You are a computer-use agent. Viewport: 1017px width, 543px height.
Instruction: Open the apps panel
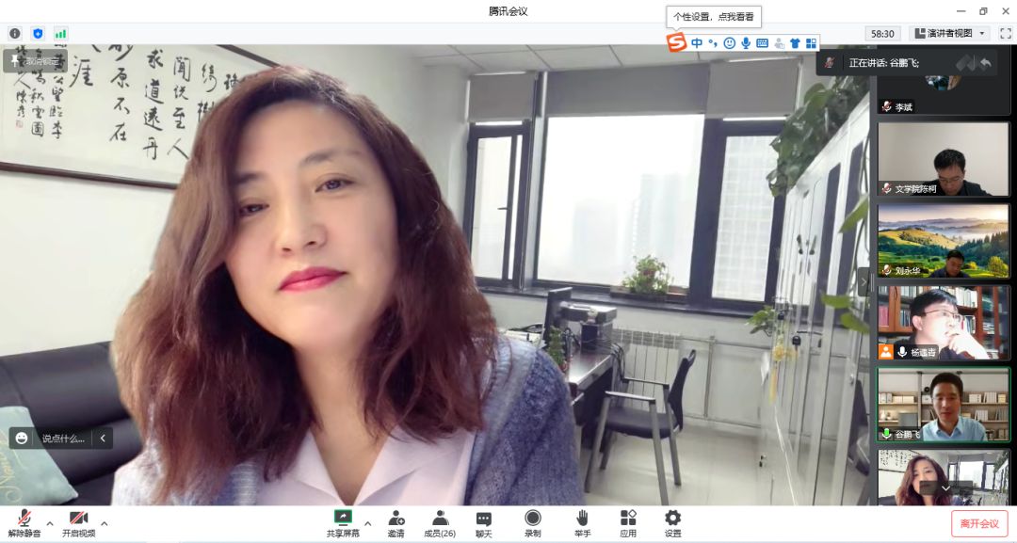628,518
